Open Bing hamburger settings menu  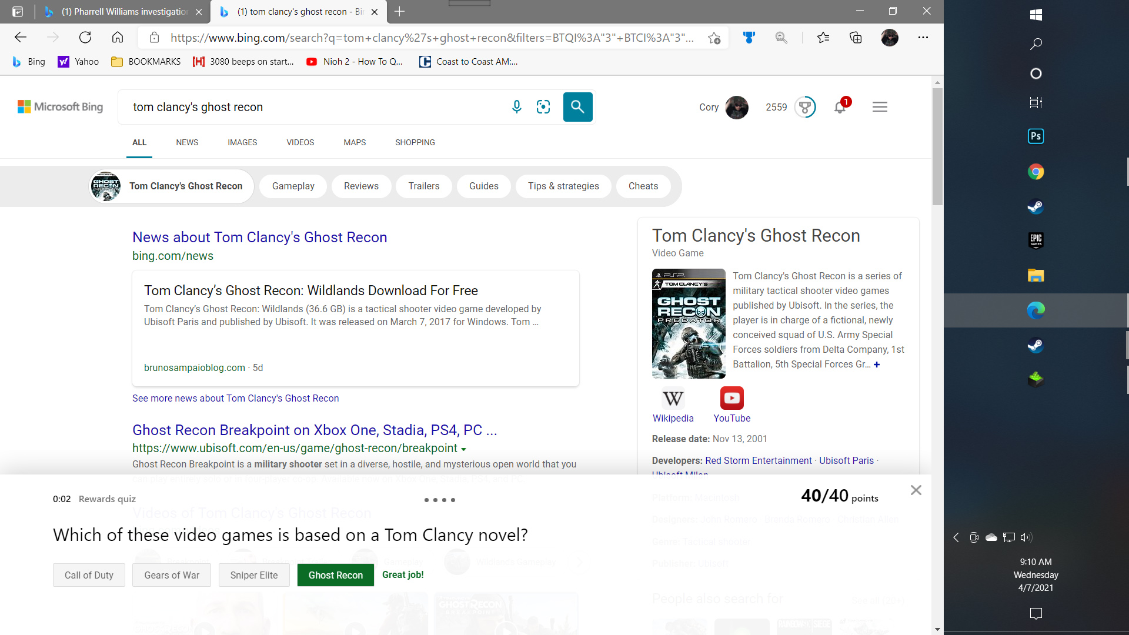[x=880, y=107]
